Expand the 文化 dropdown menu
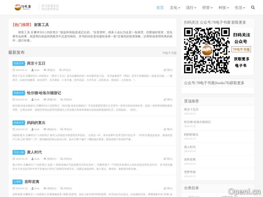The height and width of the screenshot is (197, 263). coord(175,7)
